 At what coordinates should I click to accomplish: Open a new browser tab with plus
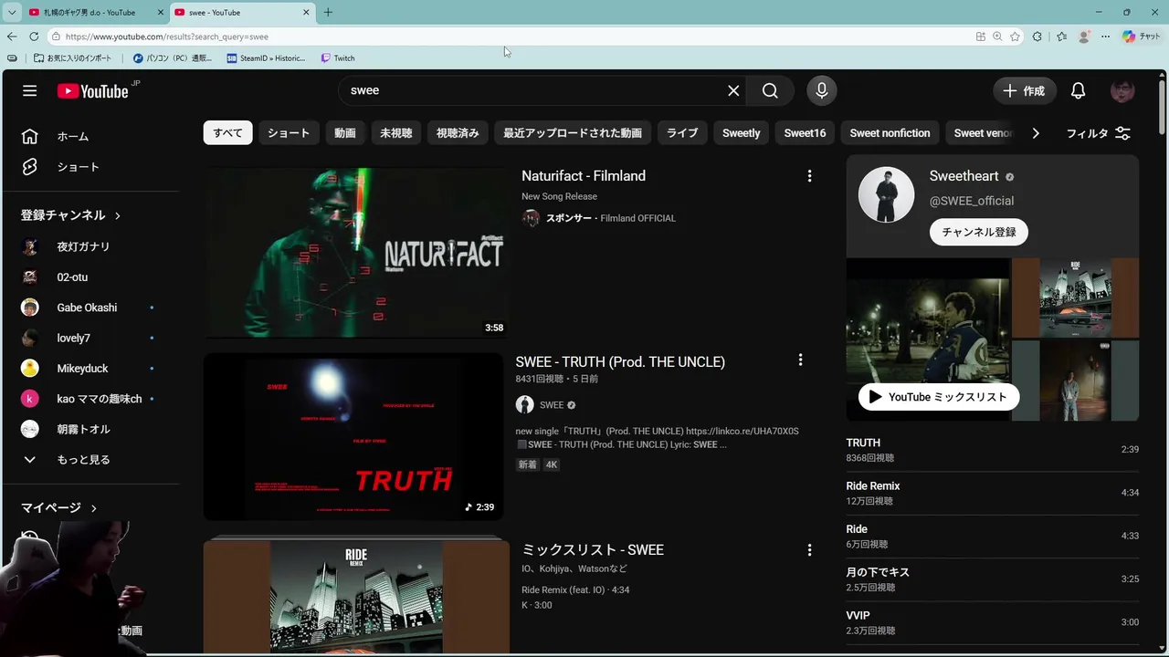tap(328, 13)
